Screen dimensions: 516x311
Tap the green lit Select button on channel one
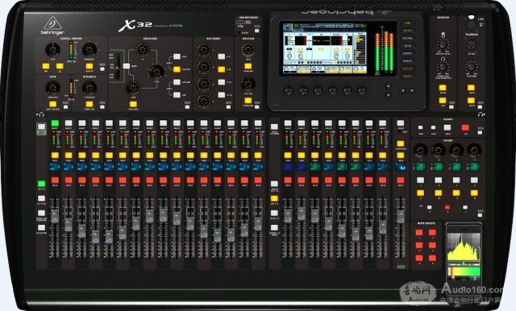[x=55, y=123]
